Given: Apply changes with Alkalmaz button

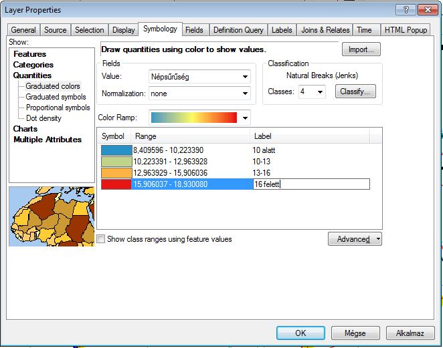Looking at the screenshot, I should click(x=410, y=333).
